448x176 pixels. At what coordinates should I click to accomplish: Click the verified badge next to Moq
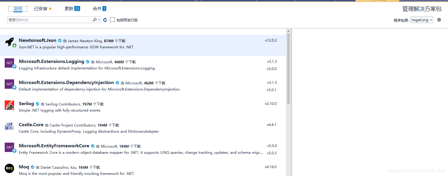(32, 167)
